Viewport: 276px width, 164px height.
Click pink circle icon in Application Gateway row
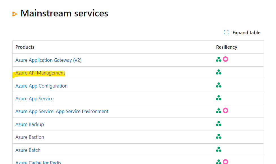[225, 59]
